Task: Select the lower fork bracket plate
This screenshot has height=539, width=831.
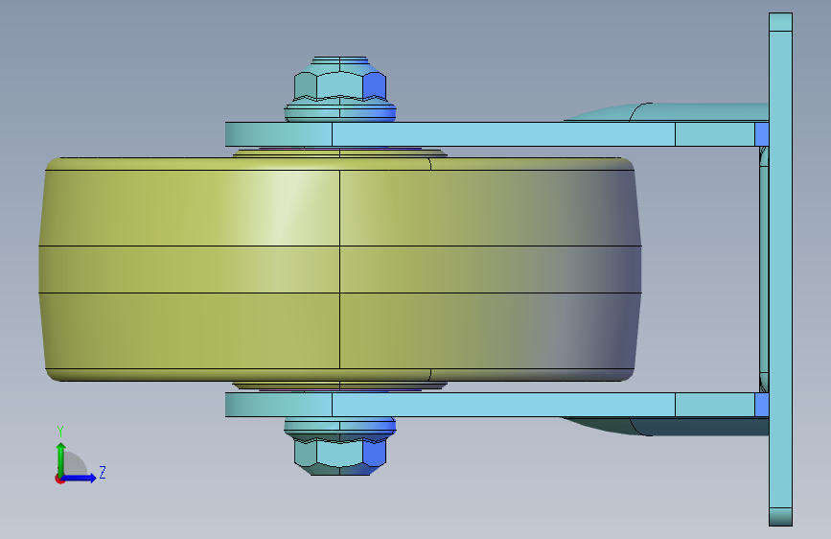Action: point(496,405)
